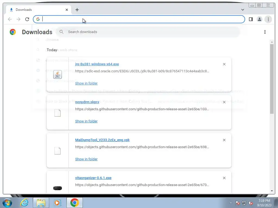Click the Chrome logo beside Downloads title
The image size is (278, 208).
tap(13, 32)
